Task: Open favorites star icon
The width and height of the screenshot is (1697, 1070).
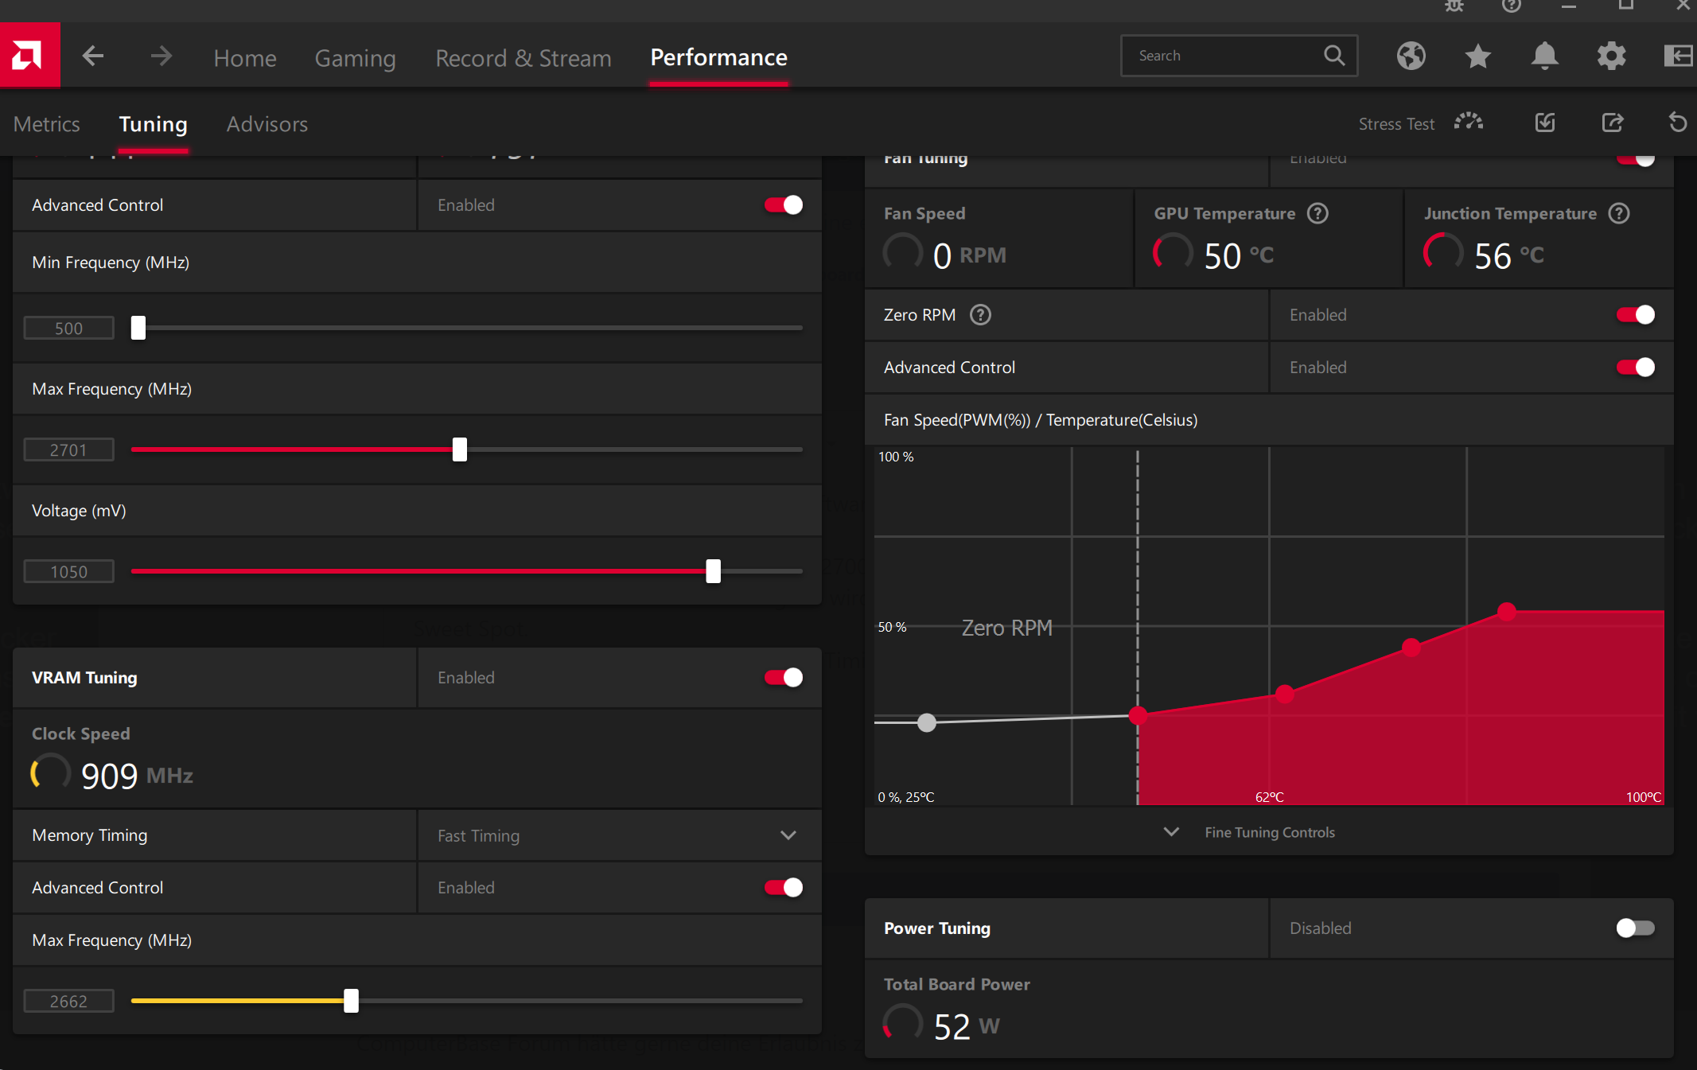Action: pos(1477,56)
